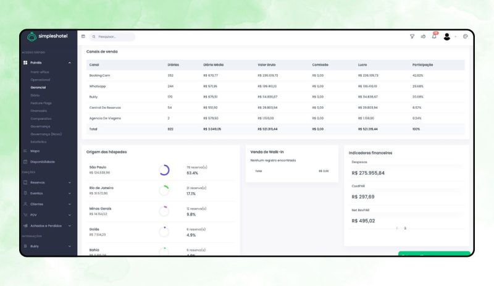Collapse the Painéis menu section
Image resolution: width=494 pixels, height=286 pixels.
[70, 63]
